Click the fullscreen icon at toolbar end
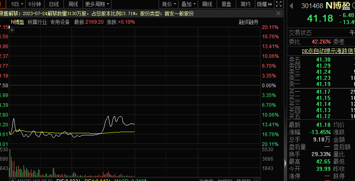Screen dimensions: 355x181 [x=279, y=4]
